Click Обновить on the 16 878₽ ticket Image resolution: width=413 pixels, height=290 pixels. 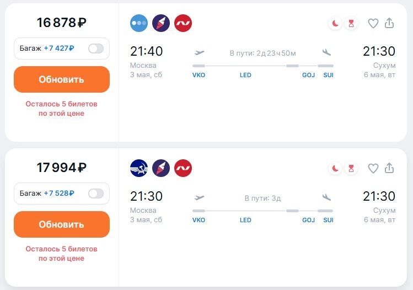click(62, 79)
